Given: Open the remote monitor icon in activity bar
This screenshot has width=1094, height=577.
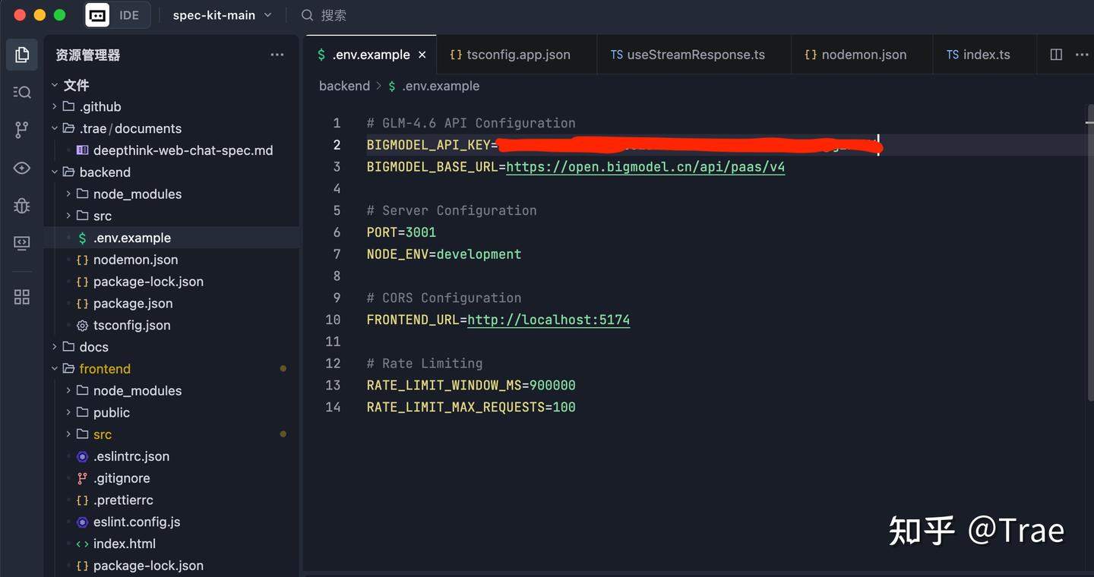Looking at the screenshot, I should click(22, 243).
